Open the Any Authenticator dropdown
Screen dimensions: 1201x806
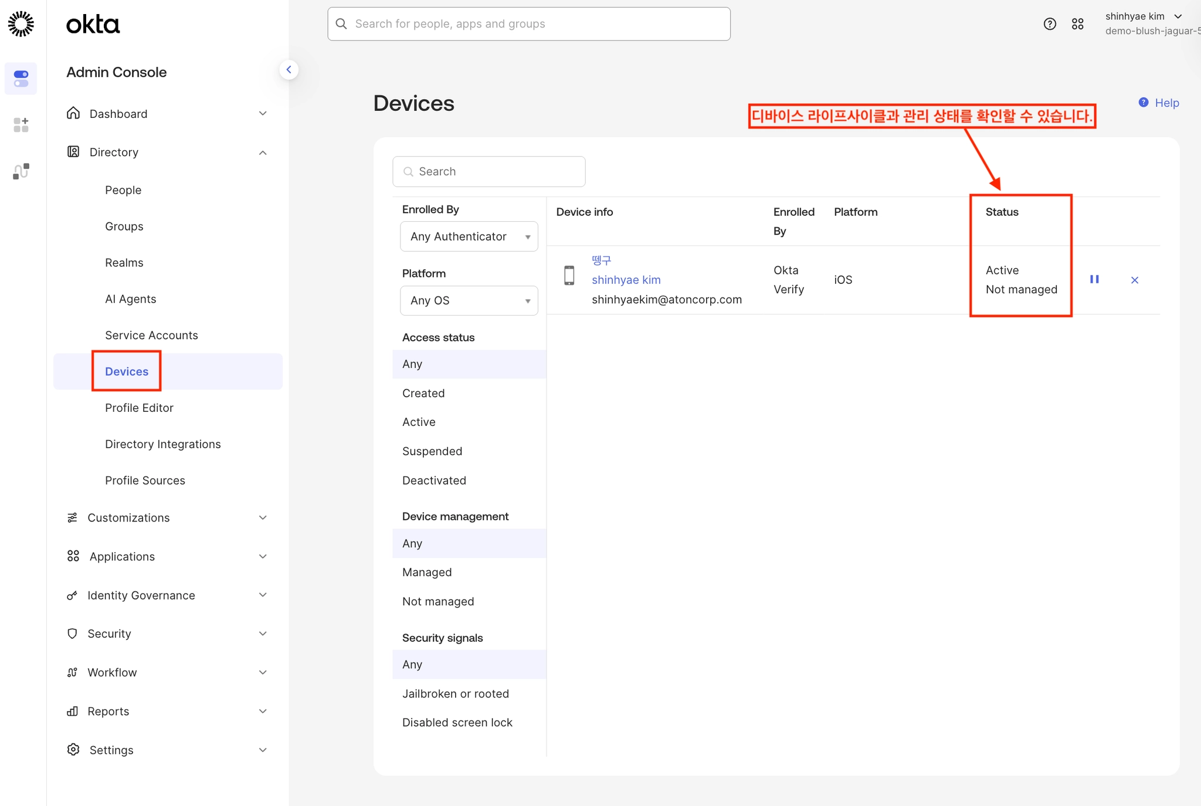[469, 236]
